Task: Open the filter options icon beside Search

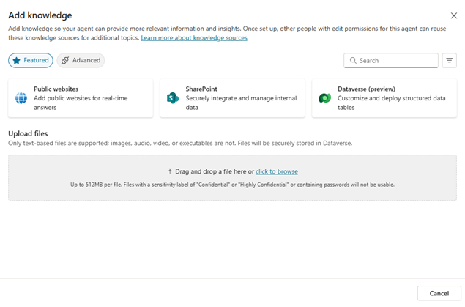Action: (450, 61)
